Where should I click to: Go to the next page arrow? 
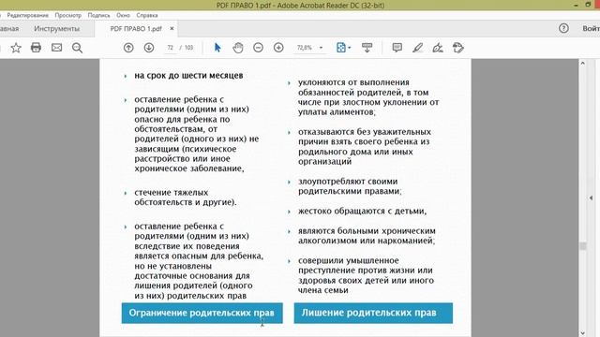tap(149, 48)
